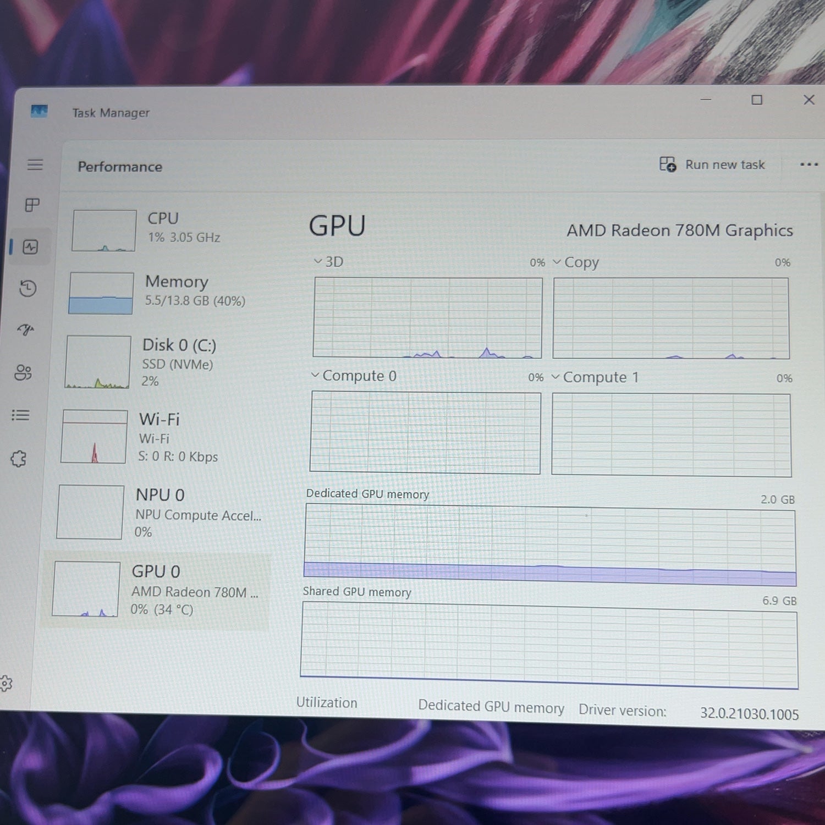This screenshot has height=825, width=825.
Task: Open Task Manager settings gear
Action: (5, 684)
